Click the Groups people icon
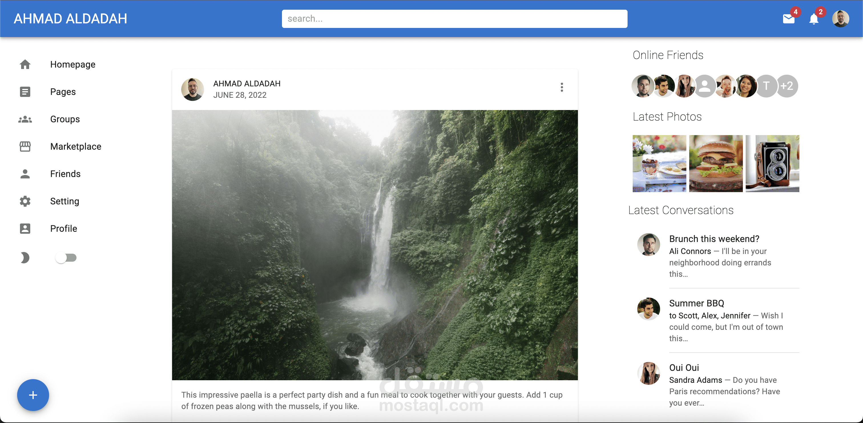Screen dimensions: 863x423 click(25, 119)
